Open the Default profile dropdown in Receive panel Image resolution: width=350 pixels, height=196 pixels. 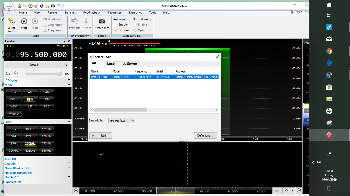point(37,65)
